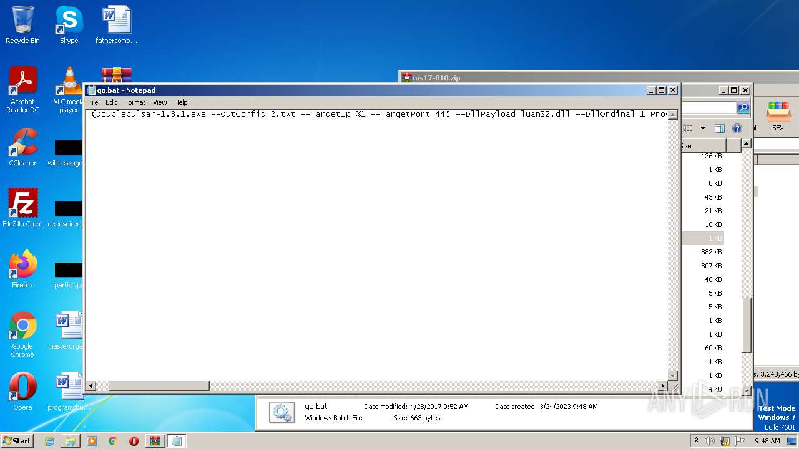Click the Explorer change view icon

click(x=688, y=128)
